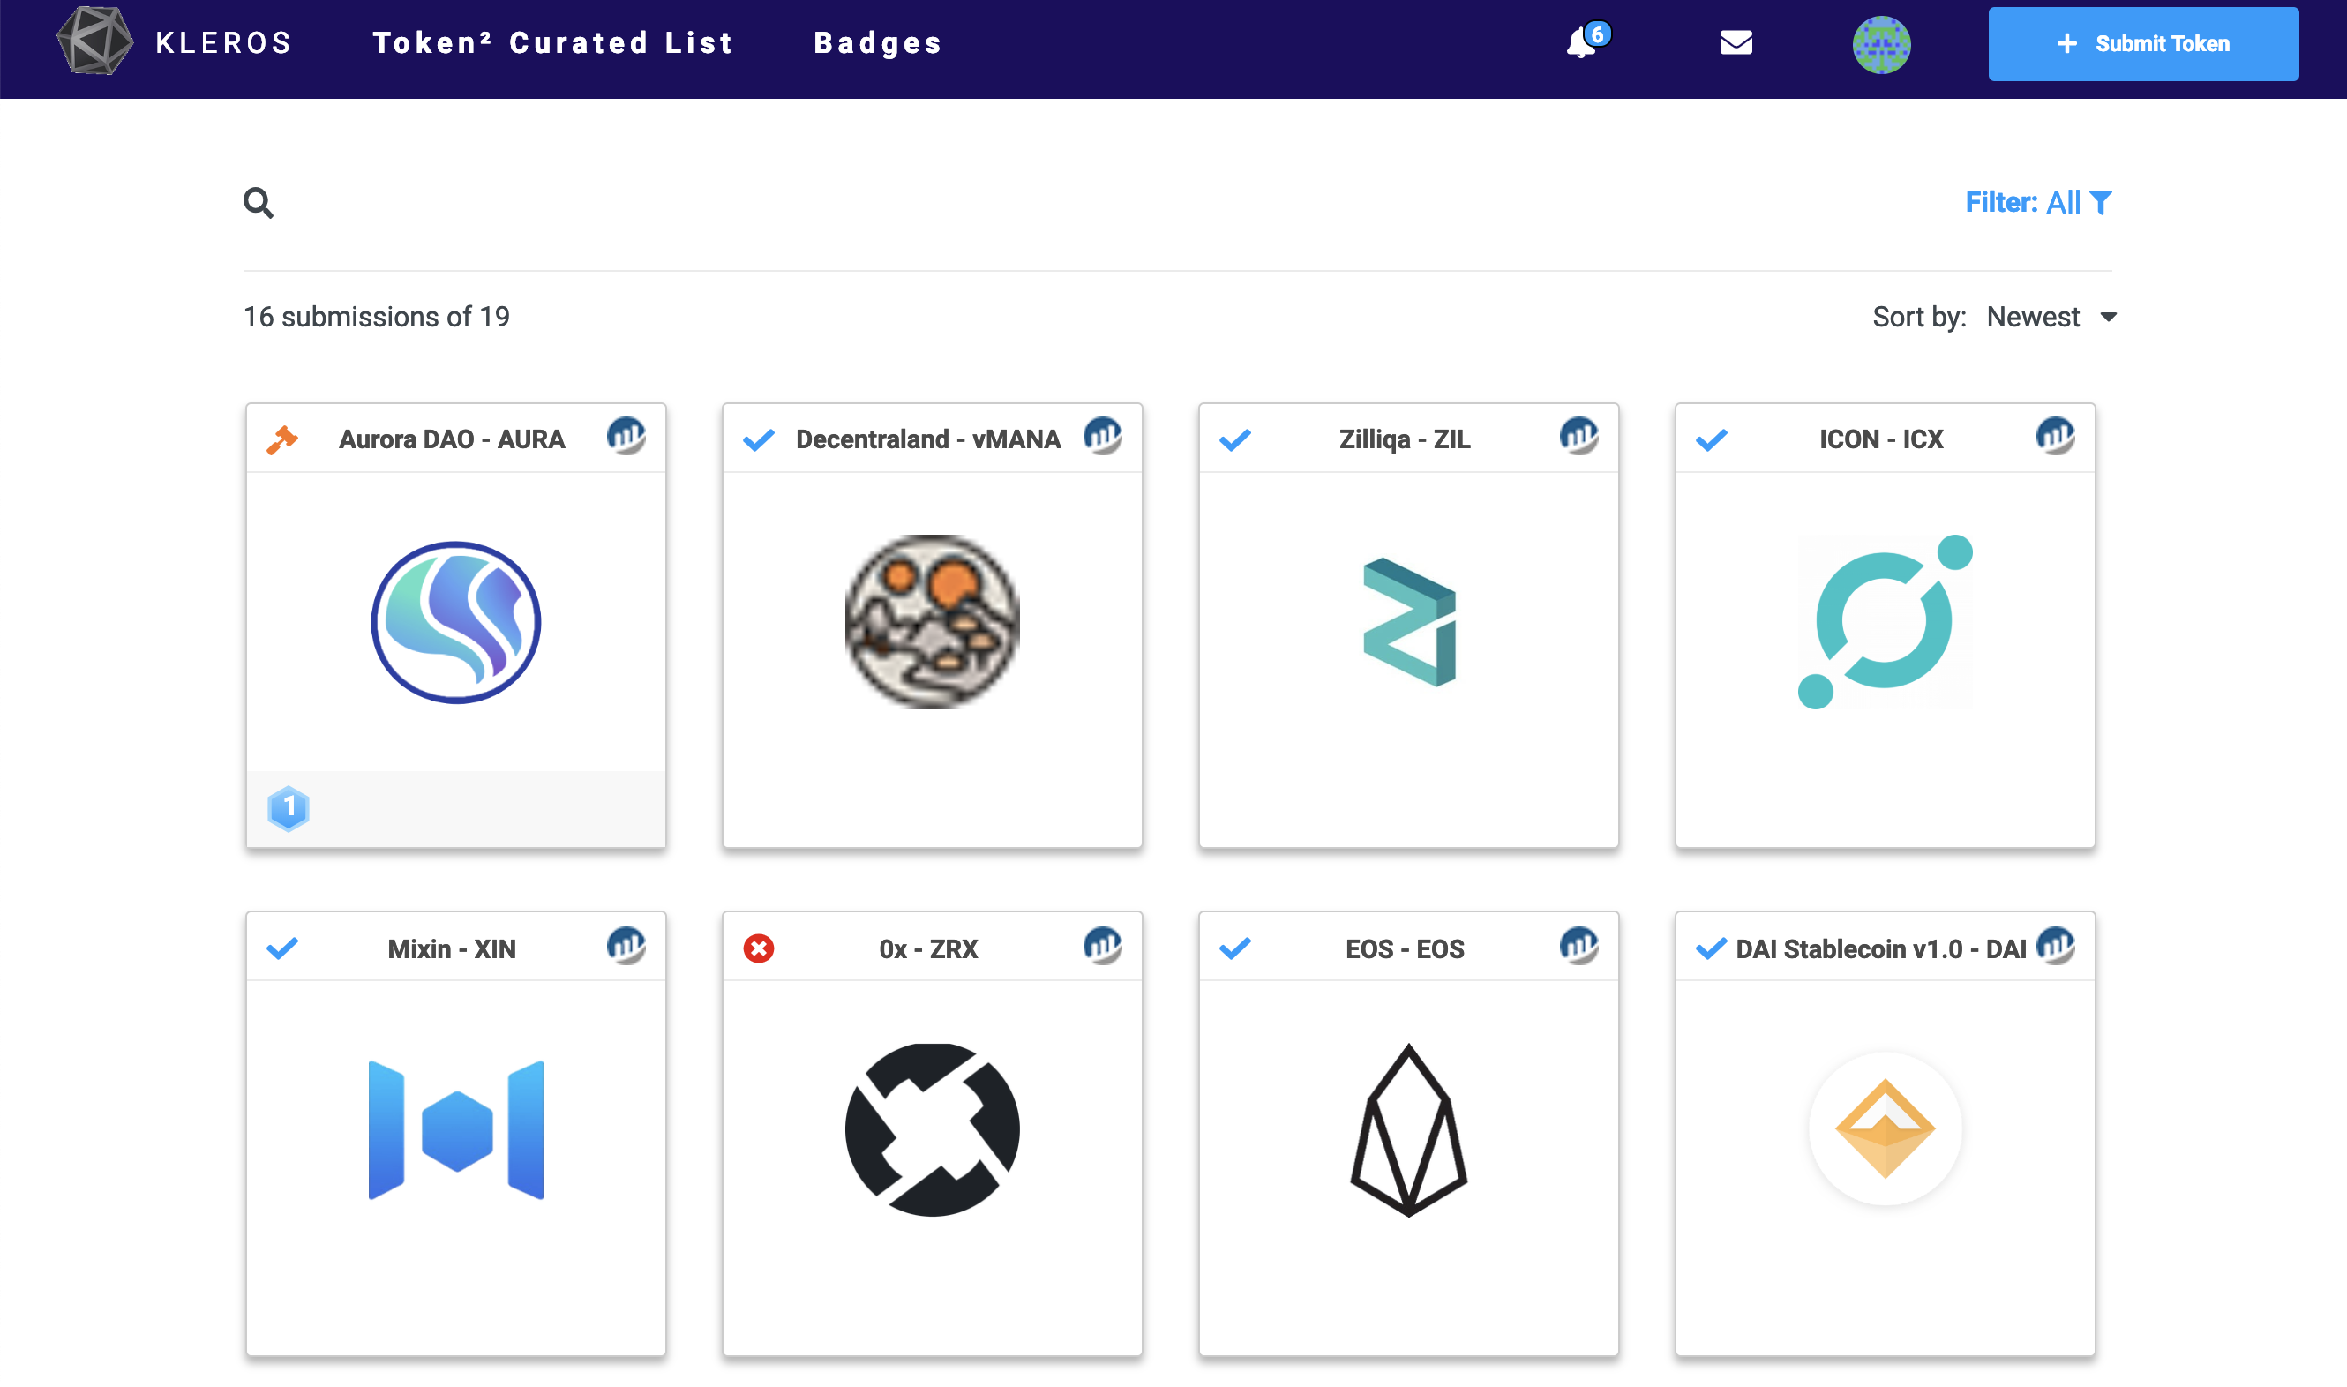Image resolution: width=2347 pixels, height=1387 pixels.
Task: Click the hexagon badge numbered 1
Action: click(x=288, y=807)
